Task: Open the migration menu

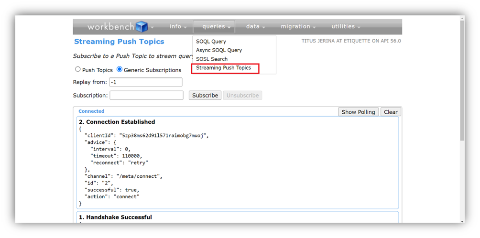Action: 298,27
